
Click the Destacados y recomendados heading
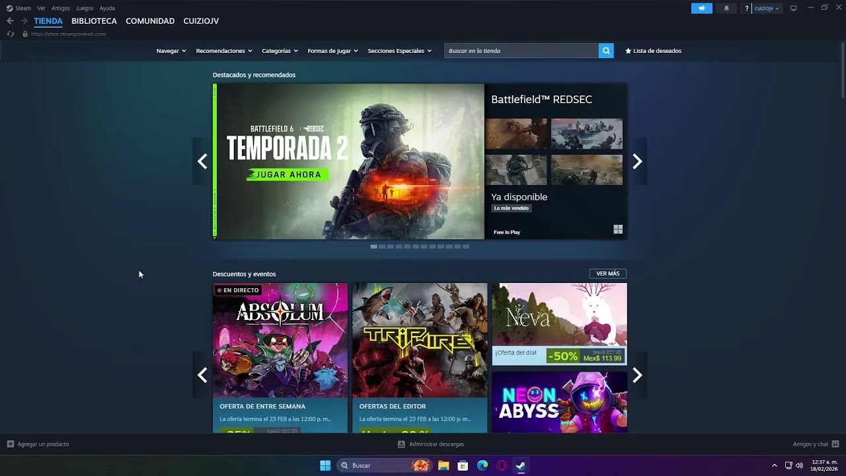(x=254, y=75)
